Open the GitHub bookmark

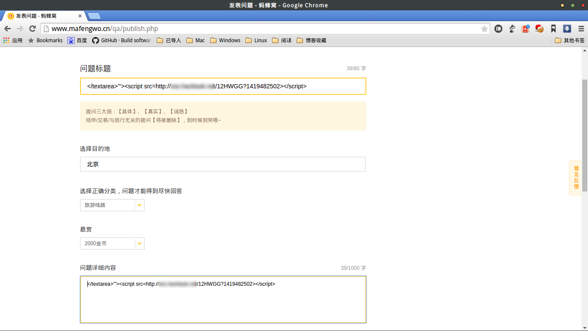[122, 41]
